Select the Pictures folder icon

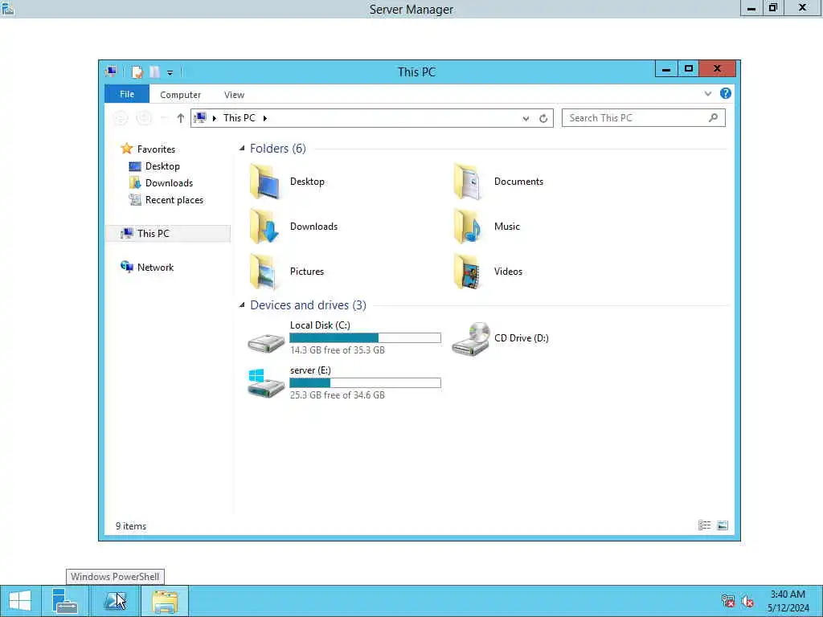click(265, 272)
